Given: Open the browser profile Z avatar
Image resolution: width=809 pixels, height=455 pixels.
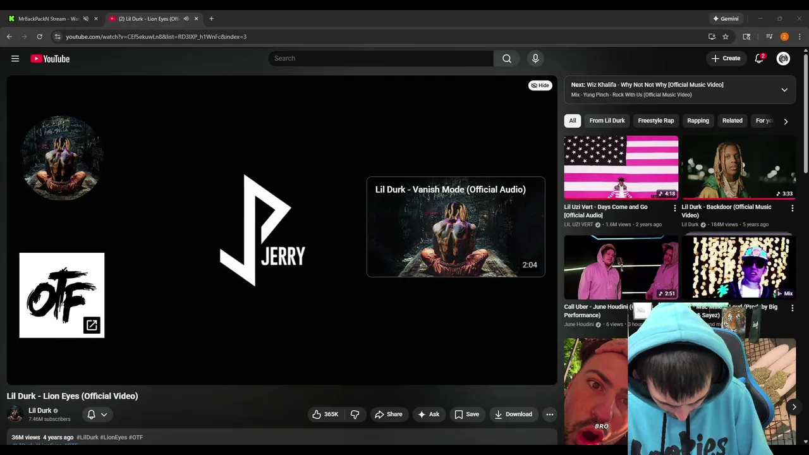Looking at the screenshot, I should coord(784,37).
